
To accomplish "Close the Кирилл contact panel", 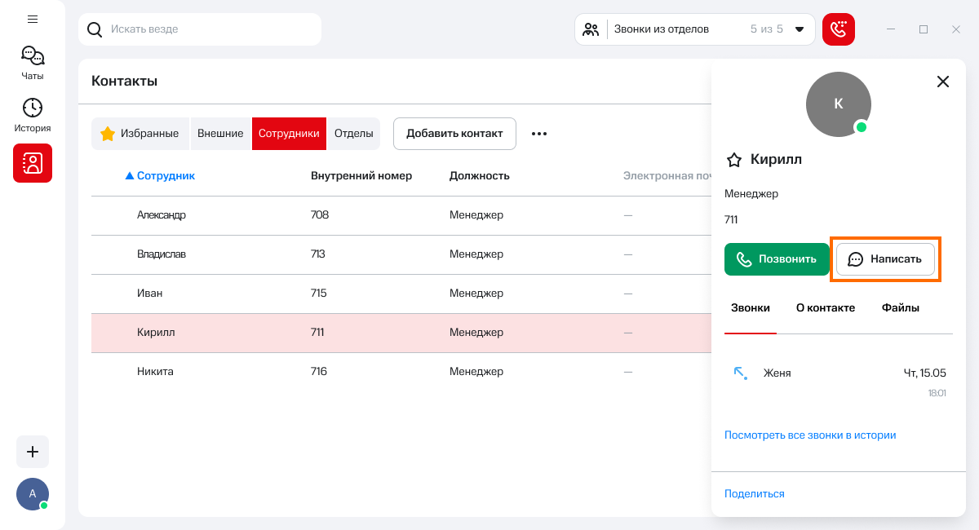I will pyautogui.click(x=942, y=82).
